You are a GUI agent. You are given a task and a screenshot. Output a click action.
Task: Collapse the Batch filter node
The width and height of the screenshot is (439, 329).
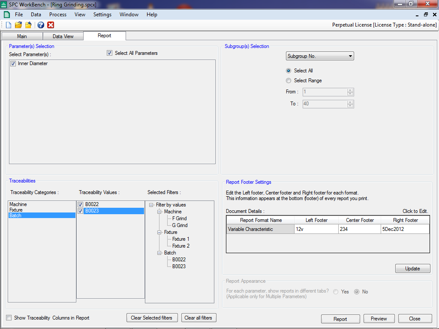click(x=159, y=253)
